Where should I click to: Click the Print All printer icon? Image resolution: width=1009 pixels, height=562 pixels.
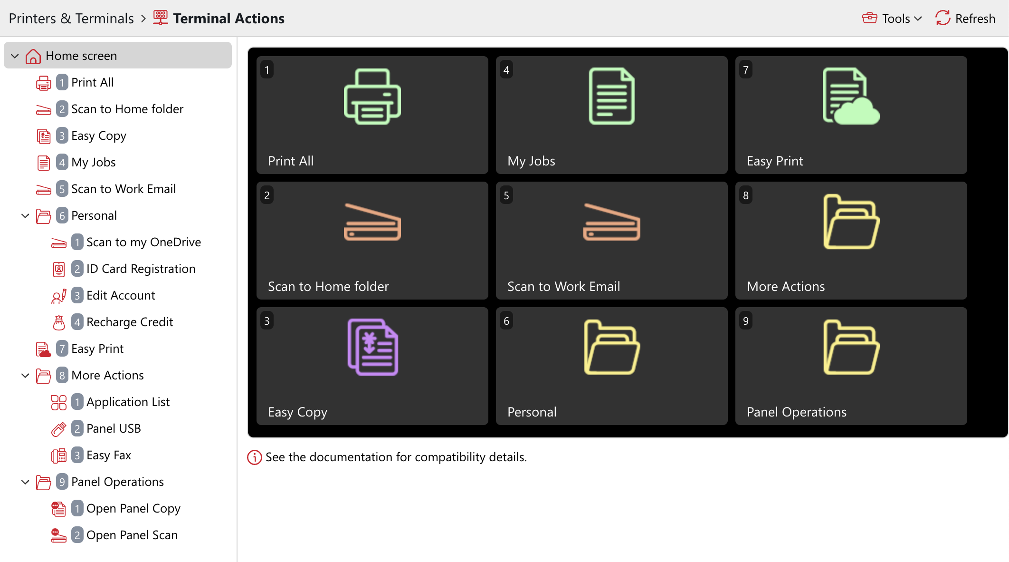point(44,82)
